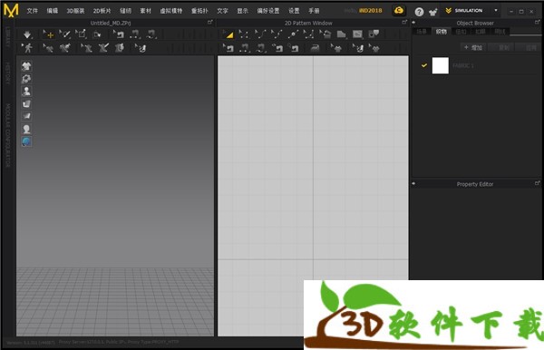Click the MD2018 user name in title bar

point(371,10)
